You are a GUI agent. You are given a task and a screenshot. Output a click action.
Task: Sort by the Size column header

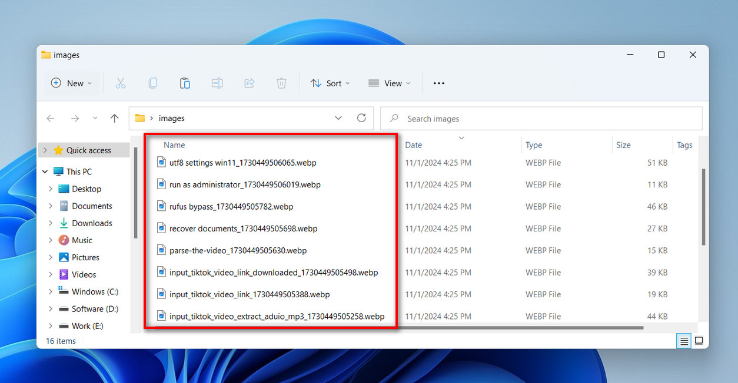623,145
